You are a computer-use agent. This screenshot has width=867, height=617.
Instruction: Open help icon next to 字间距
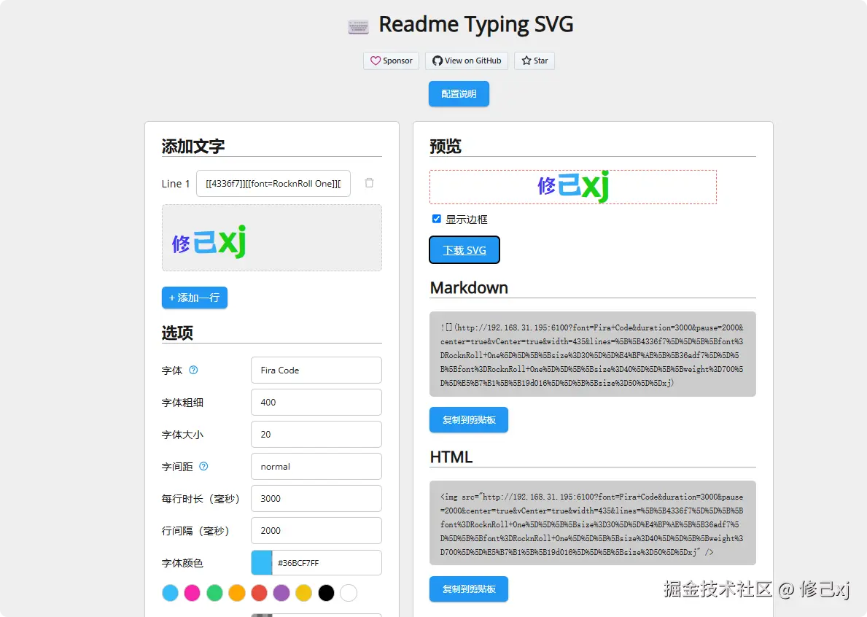point(203,466)
